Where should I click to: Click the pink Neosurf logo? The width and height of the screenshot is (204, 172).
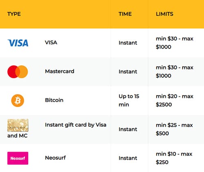(18, 158)
